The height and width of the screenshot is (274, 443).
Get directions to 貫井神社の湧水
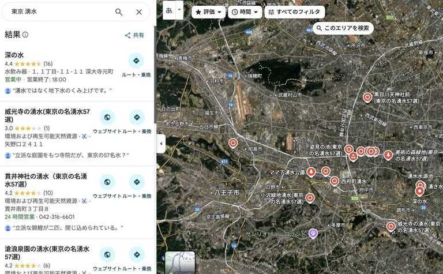point(137,182)
